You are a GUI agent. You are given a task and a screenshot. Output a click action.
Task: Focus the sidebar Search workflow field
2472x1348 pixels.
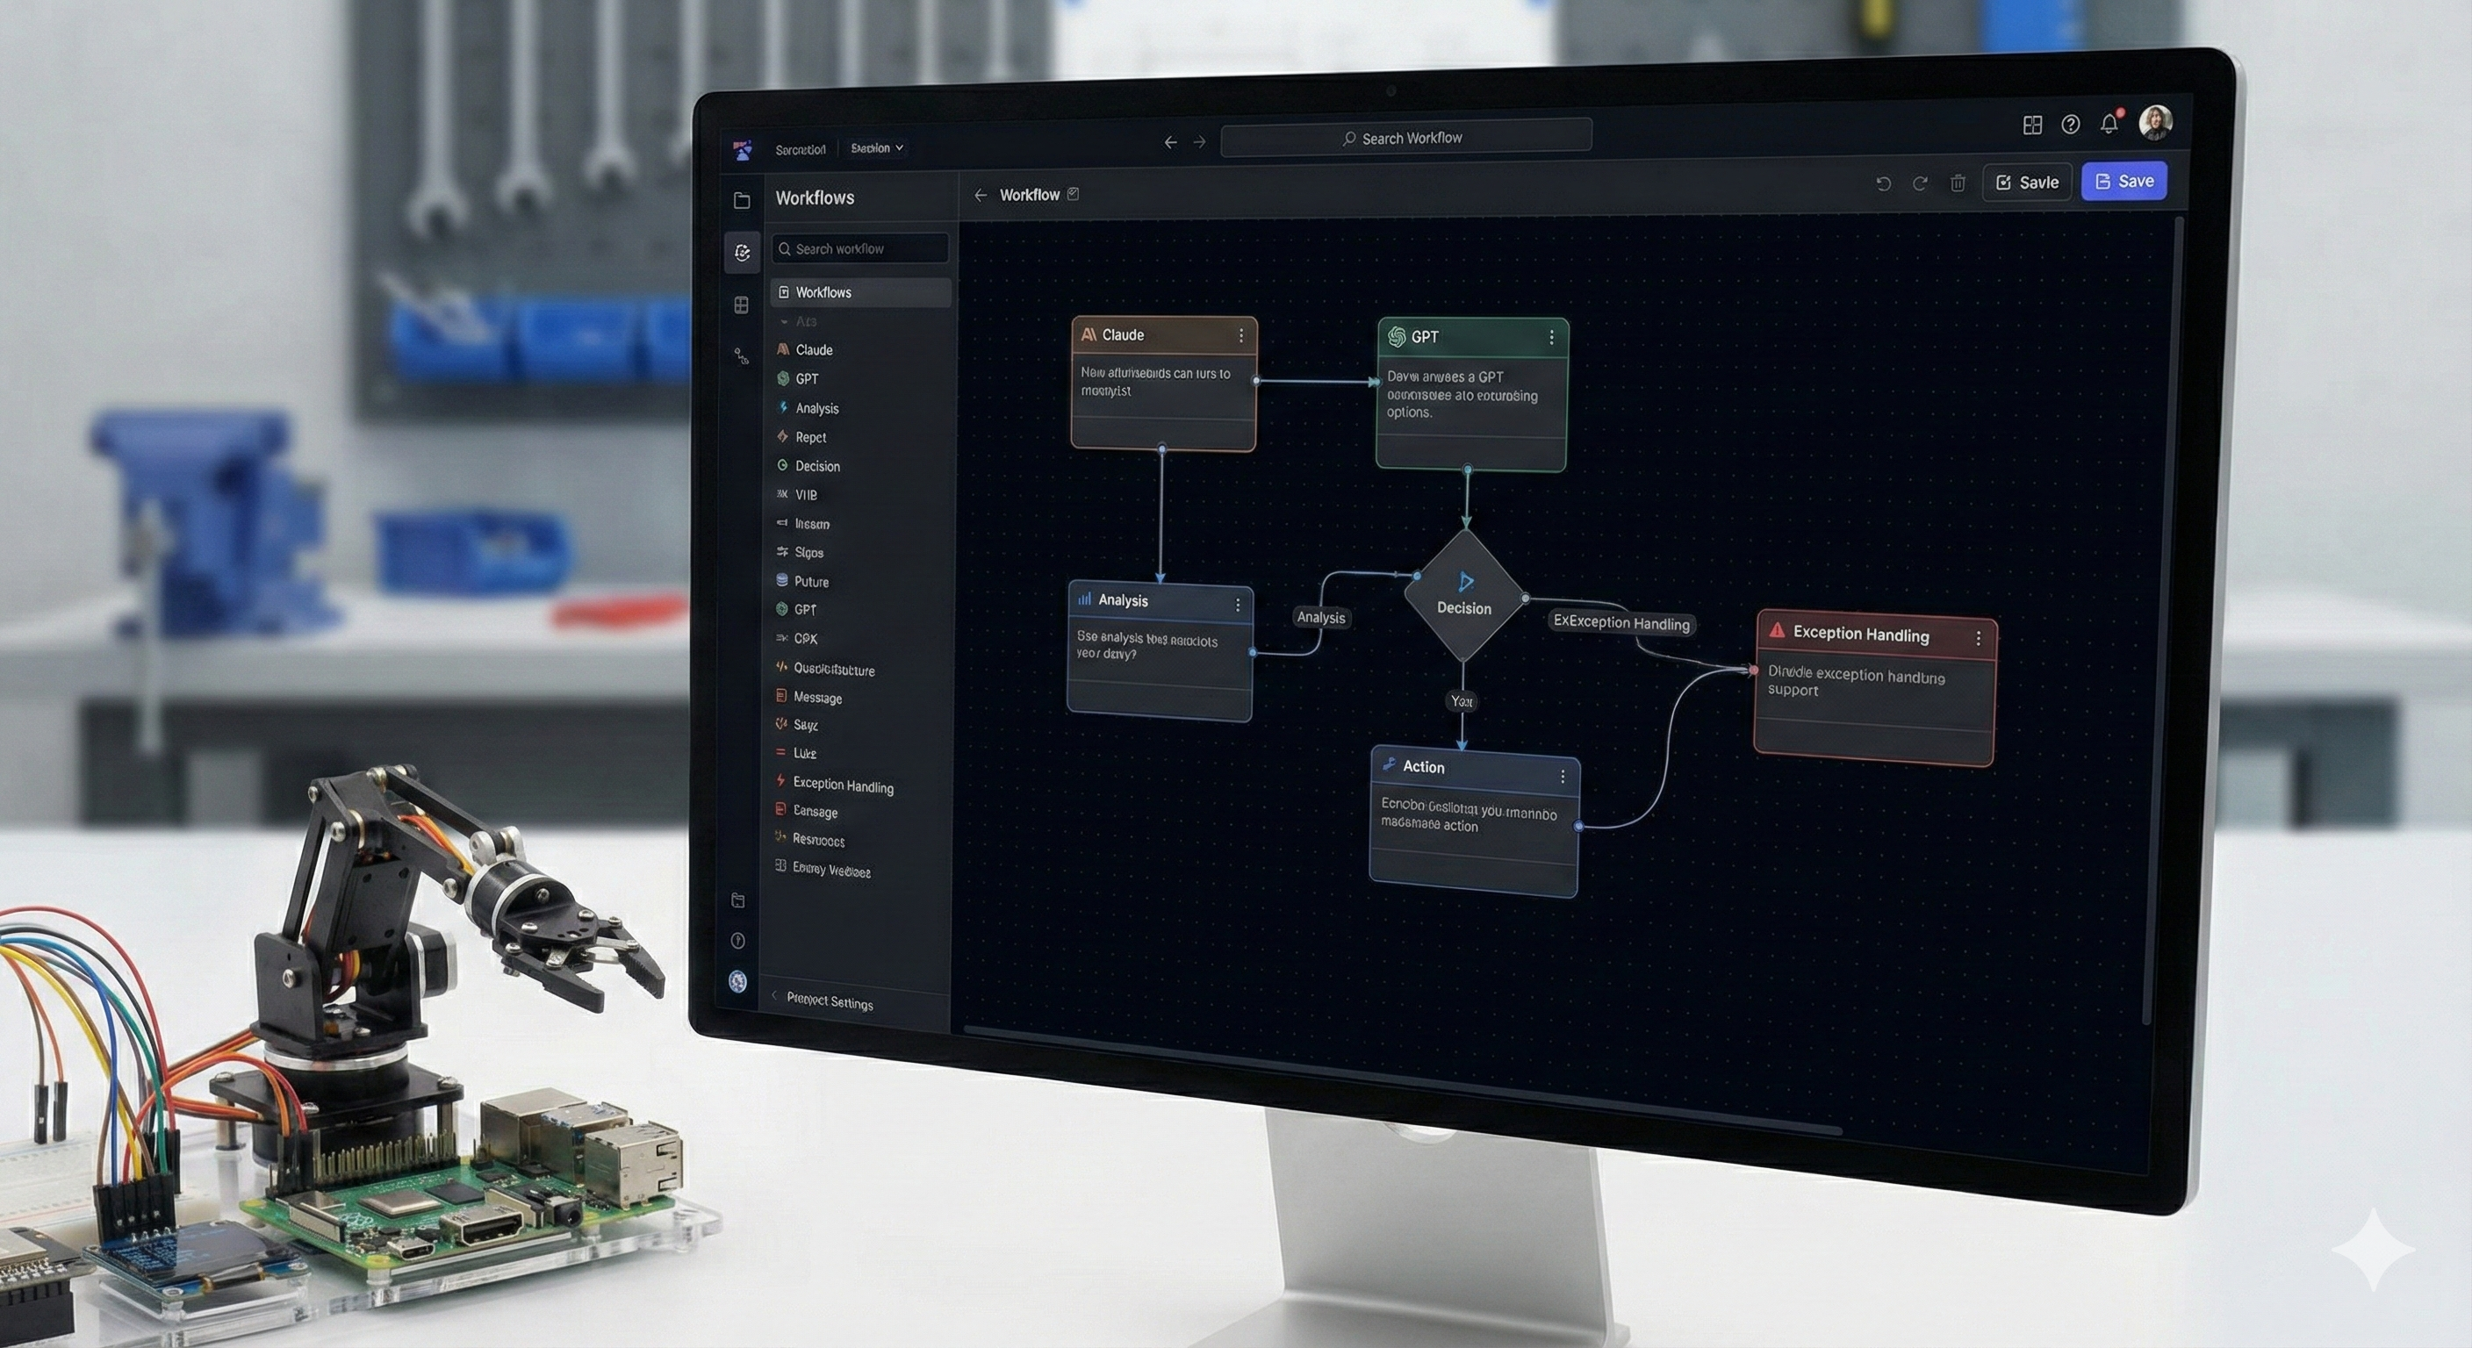[x=859, y=248]
